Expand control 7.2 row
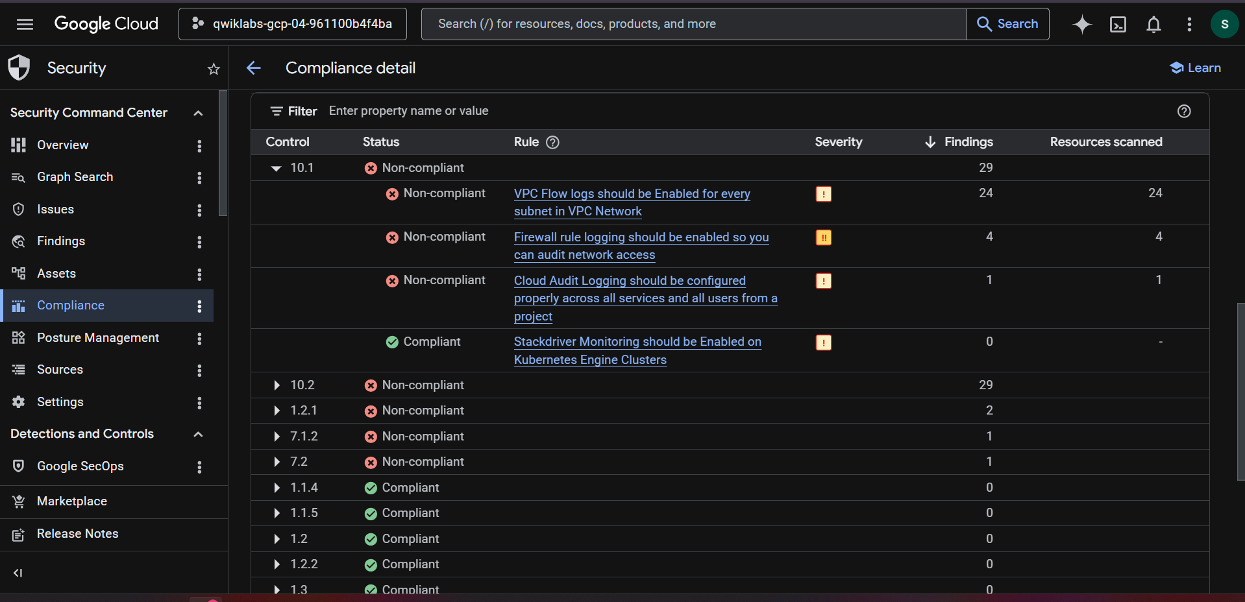The width and height of the screenshot is (1245, 602). tap(277, 462)
